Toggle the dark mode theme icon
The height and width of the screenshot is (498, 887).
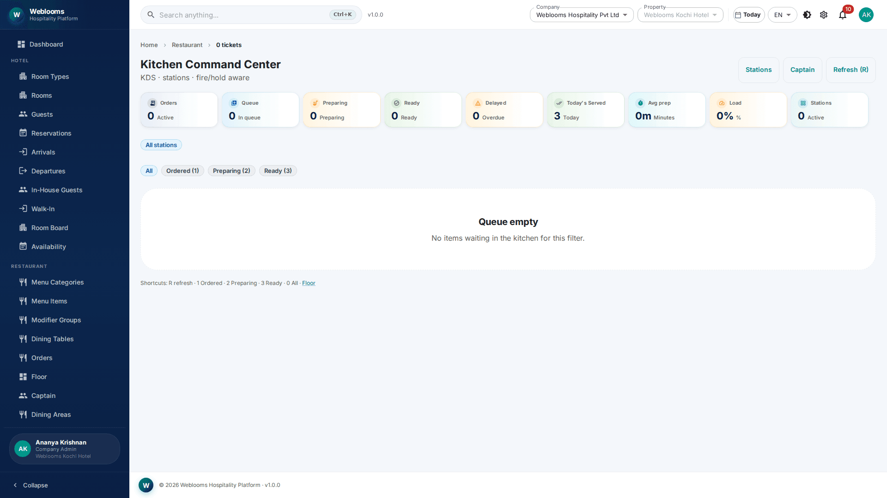click(x=807, y=15)
